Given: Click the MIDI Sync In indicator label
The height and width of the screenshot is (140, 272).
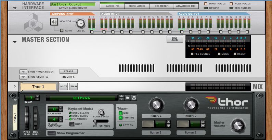Looking at the screenshot, I should (x=243, y=8).
